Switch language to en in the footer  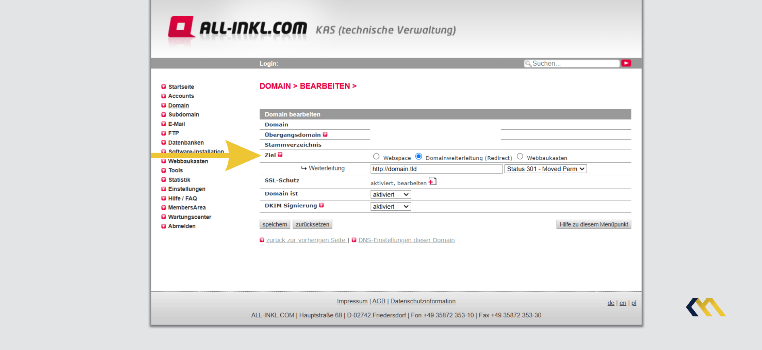pyautogui.click(x=623, y=303)
